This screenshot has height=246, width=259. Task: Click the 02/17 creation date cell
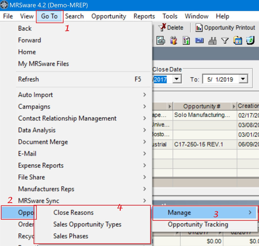click(248, 115)
